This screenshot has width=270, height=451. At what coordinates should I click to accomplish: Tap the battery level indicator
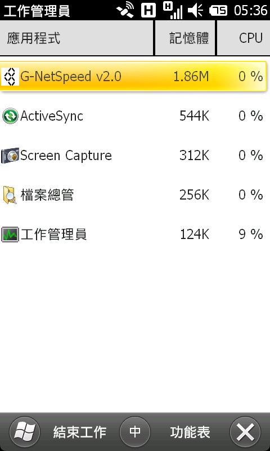coord(218,11)
